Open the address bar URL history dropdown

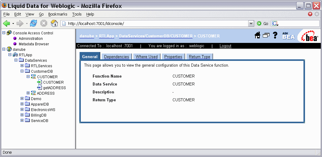(251, 23)
